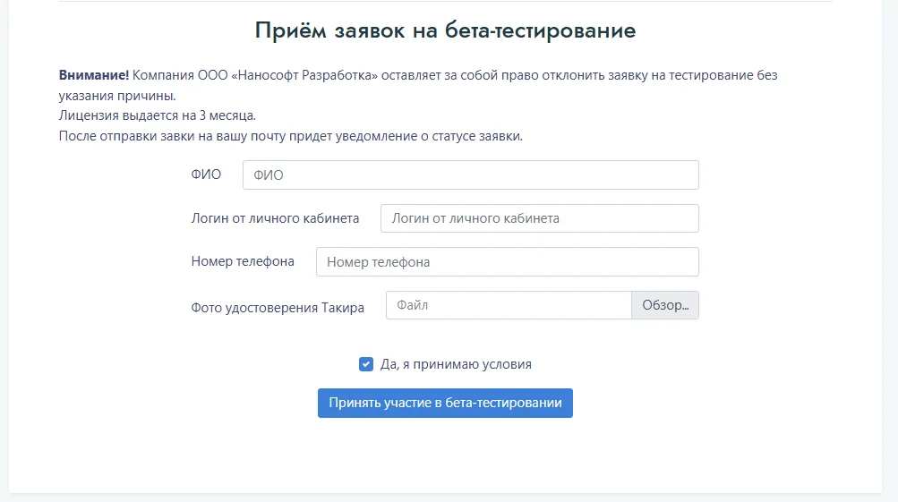
Task: Click the ФИО input field
Action: coord(470,175)
